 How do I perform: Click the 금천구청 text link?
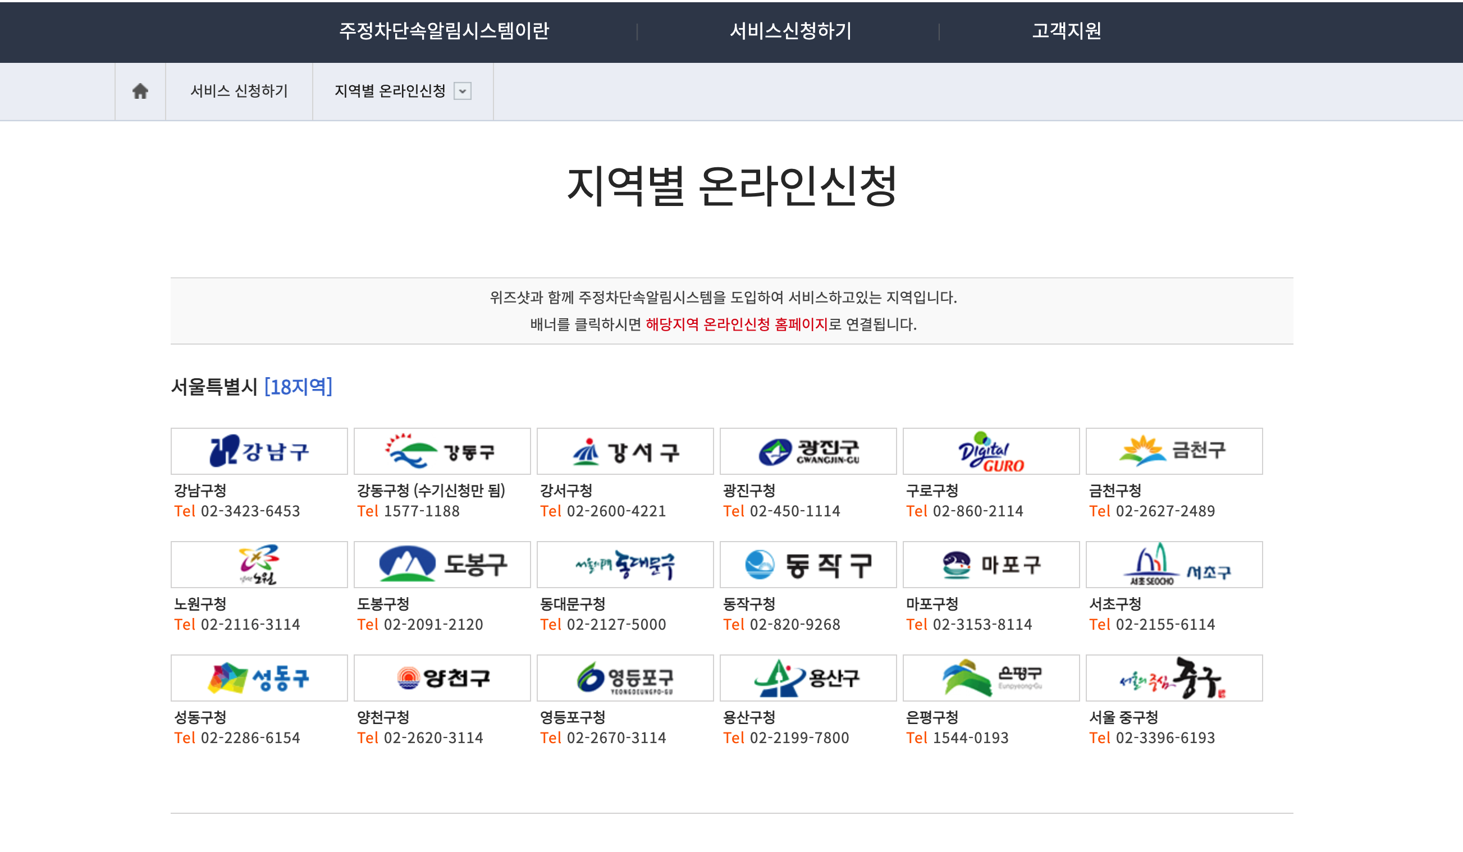click(1115, 491)
